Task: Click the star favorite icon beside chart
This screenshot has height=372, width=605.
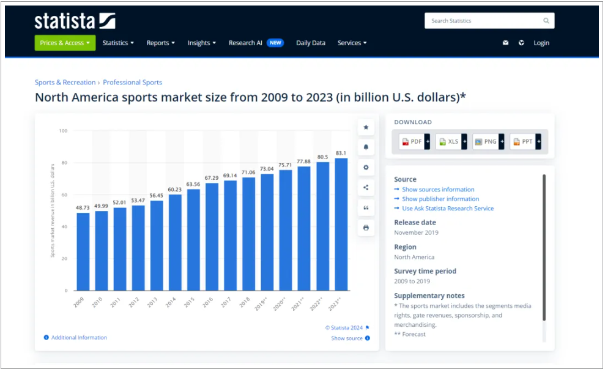Action: tap(366, 127)
